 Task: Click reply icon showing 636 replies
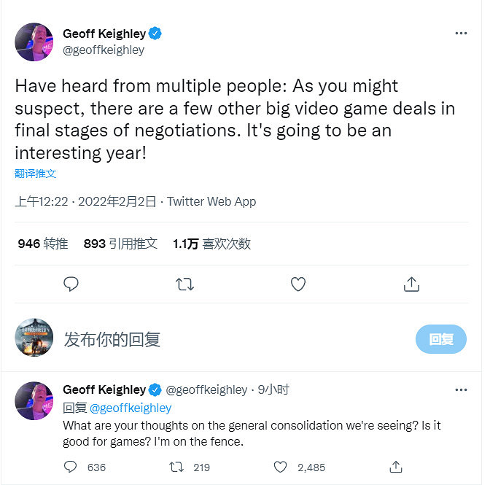click(71, 467)
